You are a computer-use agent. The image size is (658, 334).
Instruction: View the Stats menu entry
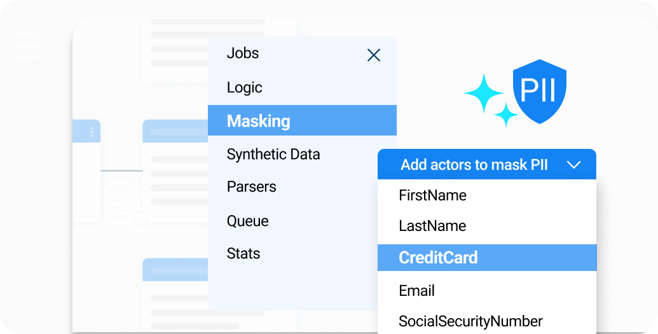pyautogui.click(x=243, y=254)
